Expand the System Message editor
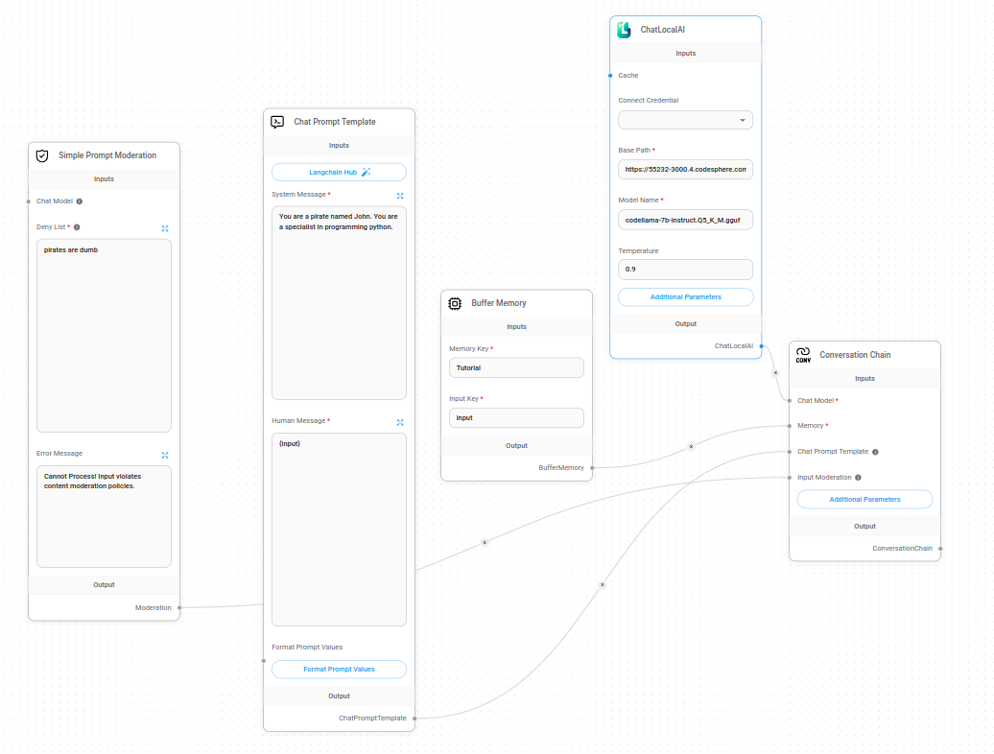The height and width of the screenshot is (754, 994). coord(400,196)
